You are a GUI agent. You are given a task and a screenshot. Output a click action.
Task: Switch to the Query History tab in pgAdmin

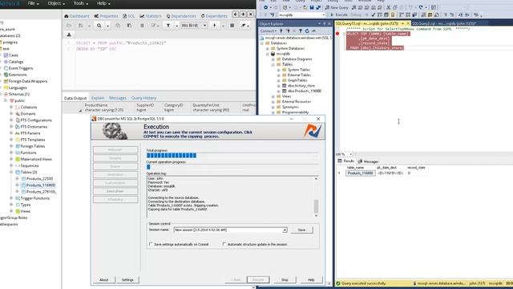click(143, 98)
